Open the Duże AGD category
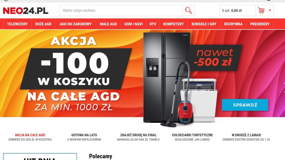The image size is (285, 160). [43, 24]
